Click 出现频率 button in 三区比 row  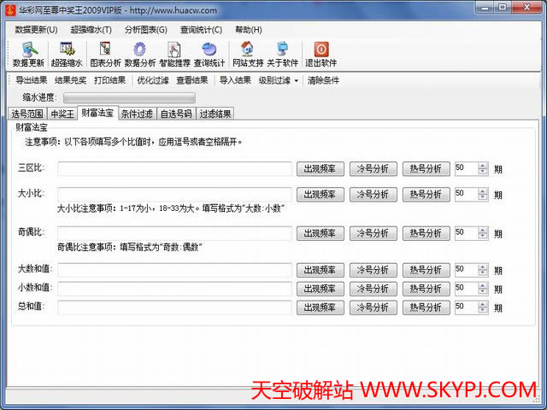321,169
